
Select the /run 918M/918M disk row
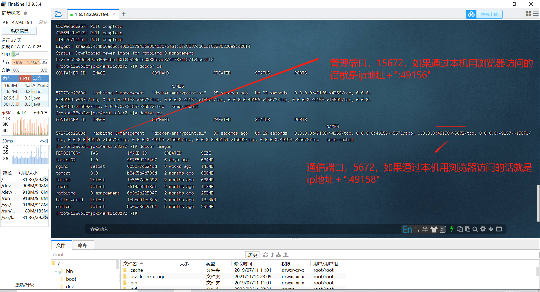point(24,198)
